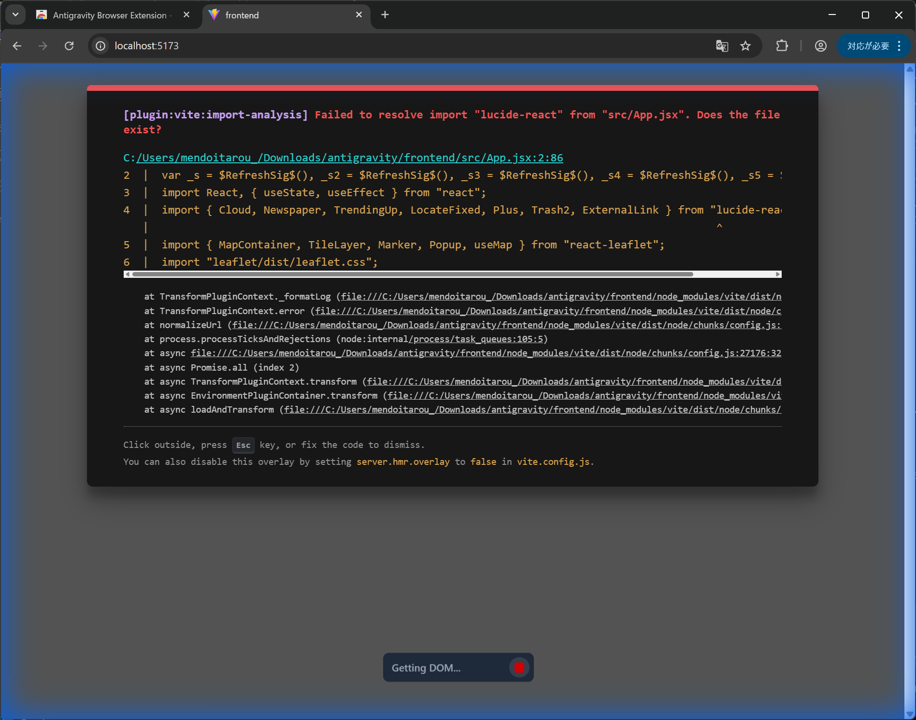Click the page vertical scrollbar track
Image resolution: width=916 pixels, height=720 pixels.
point(910,391)
